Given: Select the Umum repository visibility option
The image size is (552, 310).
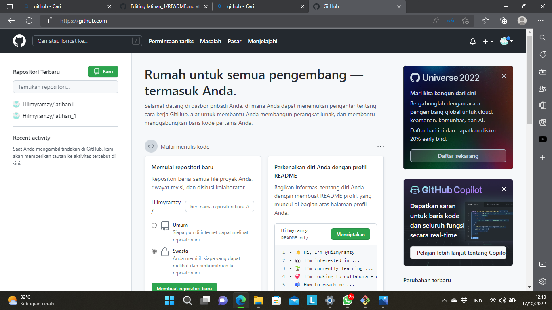Looking at the screenshot, I should [x=154, y=225].
